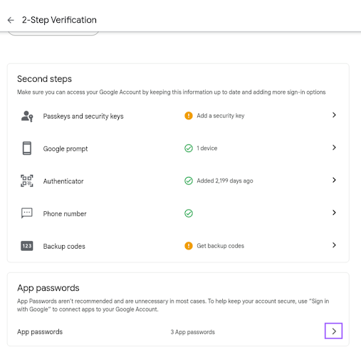Click green checkmark in Phone number row
361x364 pixels.
click(x=189, y=213)
